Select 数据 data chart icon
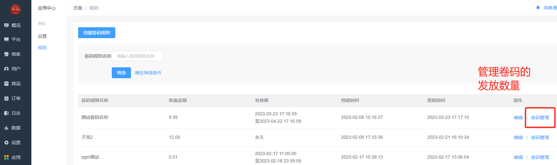557x165 pixels. tap(6, 128)
